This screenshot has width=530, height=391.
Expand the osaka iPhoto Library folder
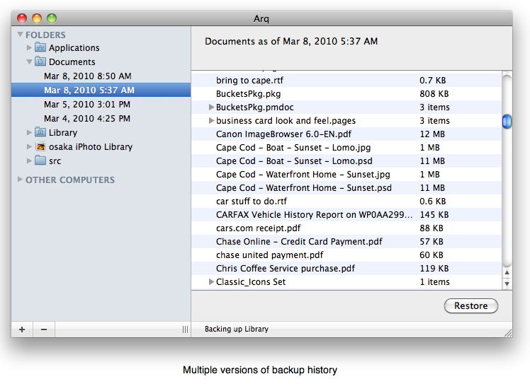[30, 147]
